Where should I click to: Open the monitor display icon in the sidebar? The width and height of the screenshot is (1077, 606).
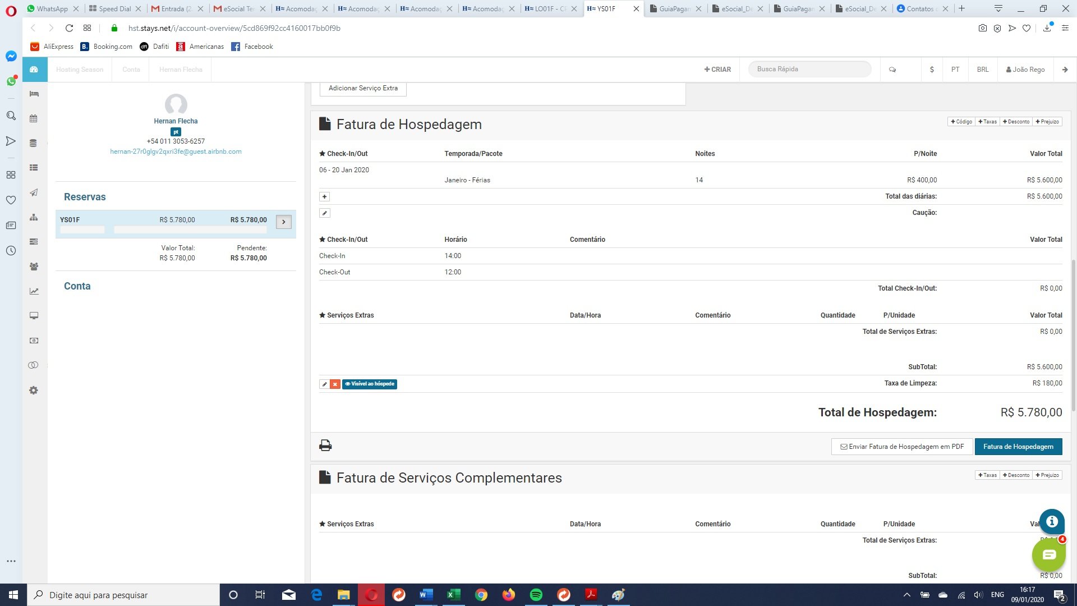(x=34, y=316)
